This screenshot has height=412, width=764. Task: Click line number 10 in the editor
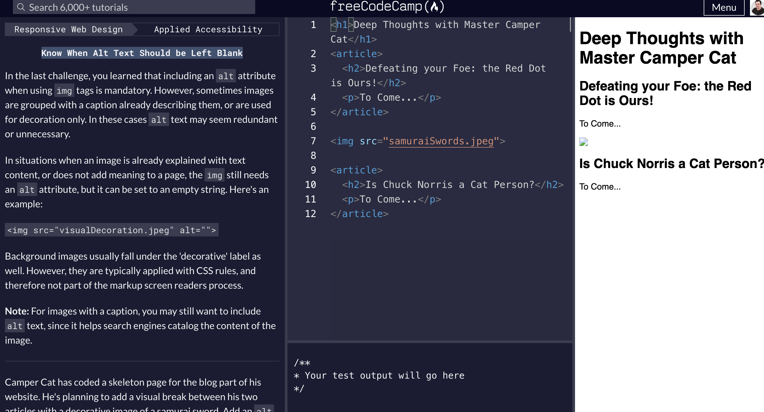[x=310, y=184]
